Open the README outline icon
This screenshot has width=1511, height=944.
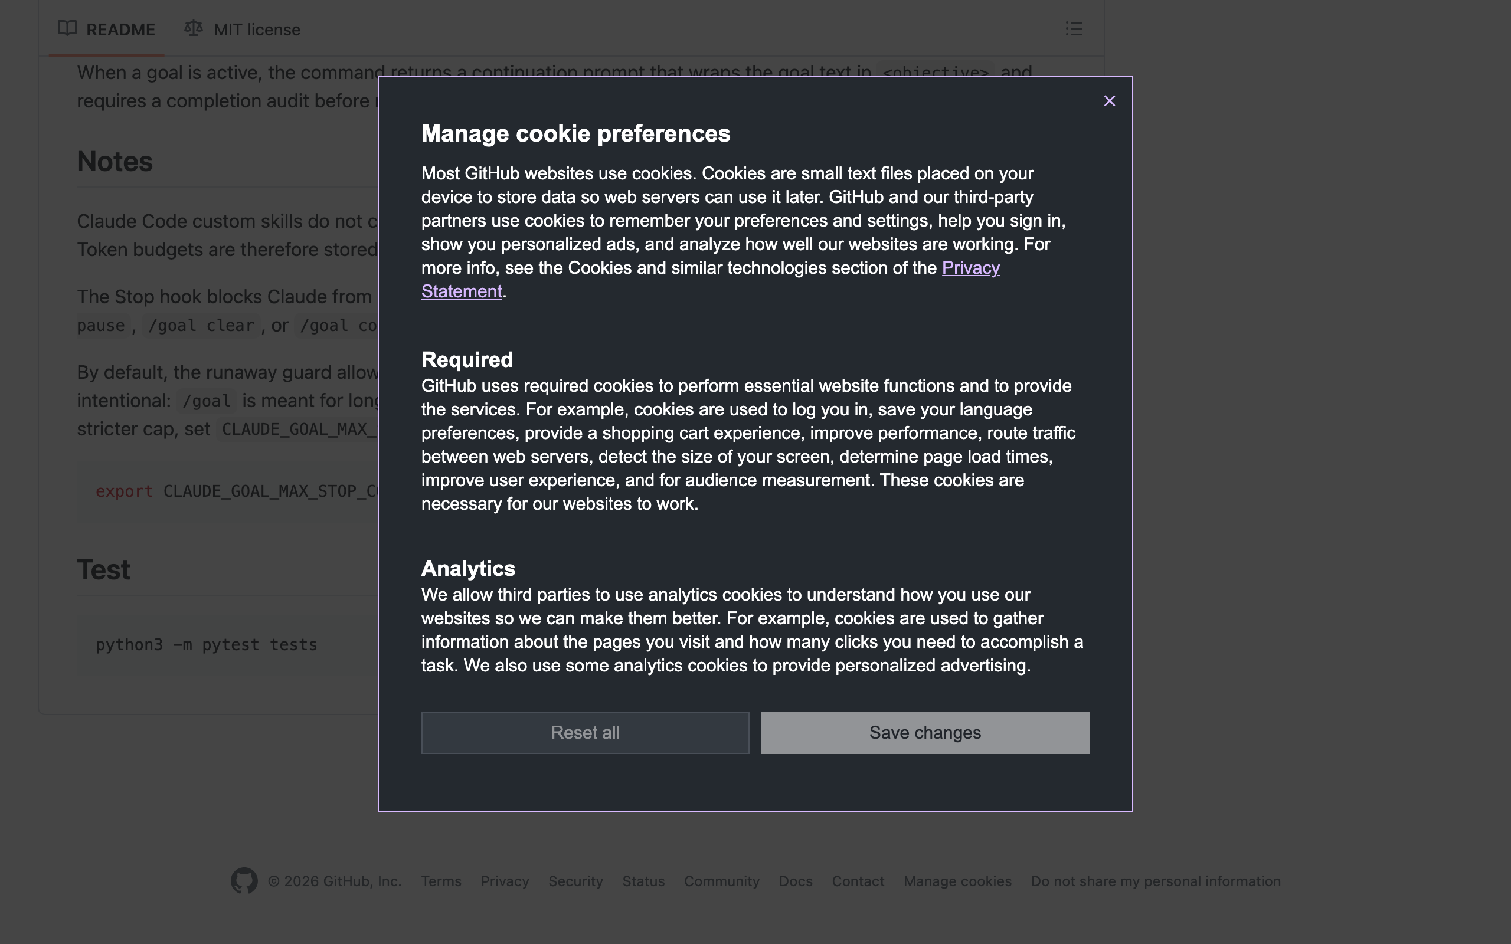(x=1074, y=29)
